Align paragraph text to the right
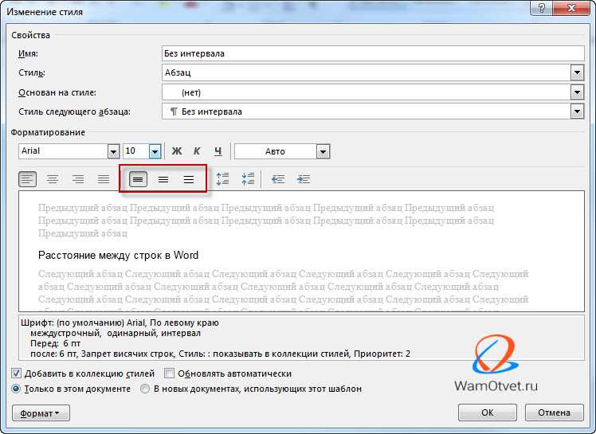Viewport: 596px width, 434px height. (x=78, y=179)
